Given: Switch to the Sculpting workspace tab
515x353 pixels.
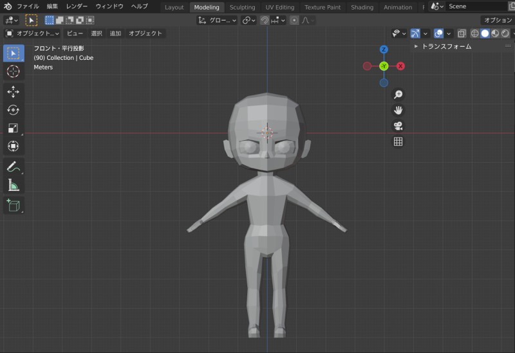Looking at the screenshot, I should (x=242, y=7).
